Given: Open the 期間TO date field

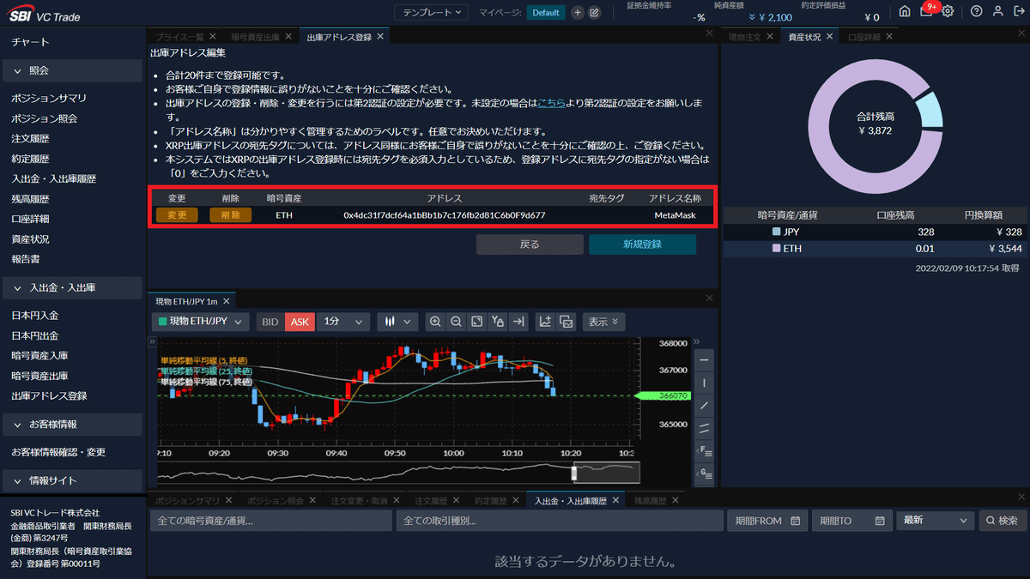Looking at the screenshot, I should [x=851, y=521].
